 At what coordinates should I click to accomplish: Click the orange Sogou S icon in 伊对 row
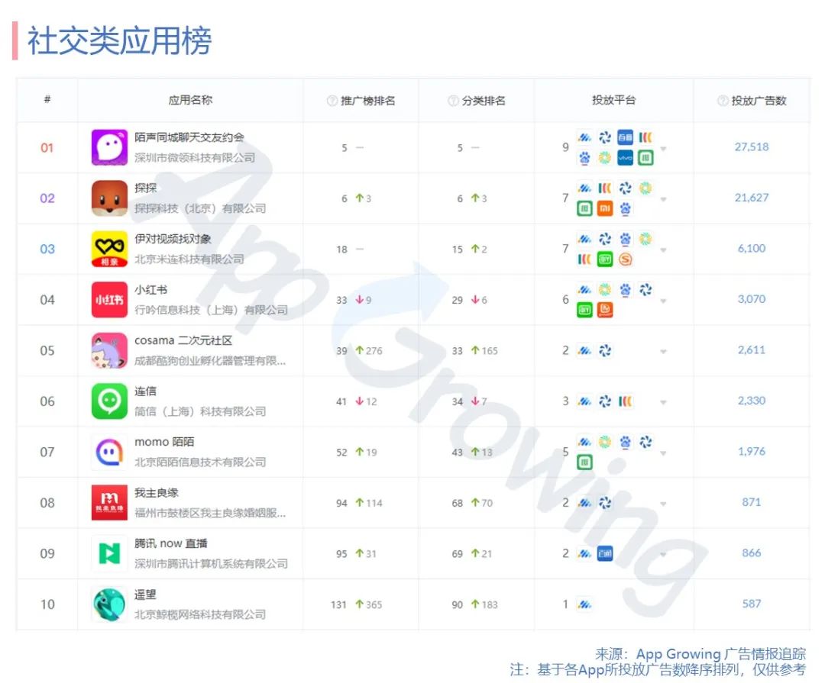pyautogui.click(x=625, y=259)
